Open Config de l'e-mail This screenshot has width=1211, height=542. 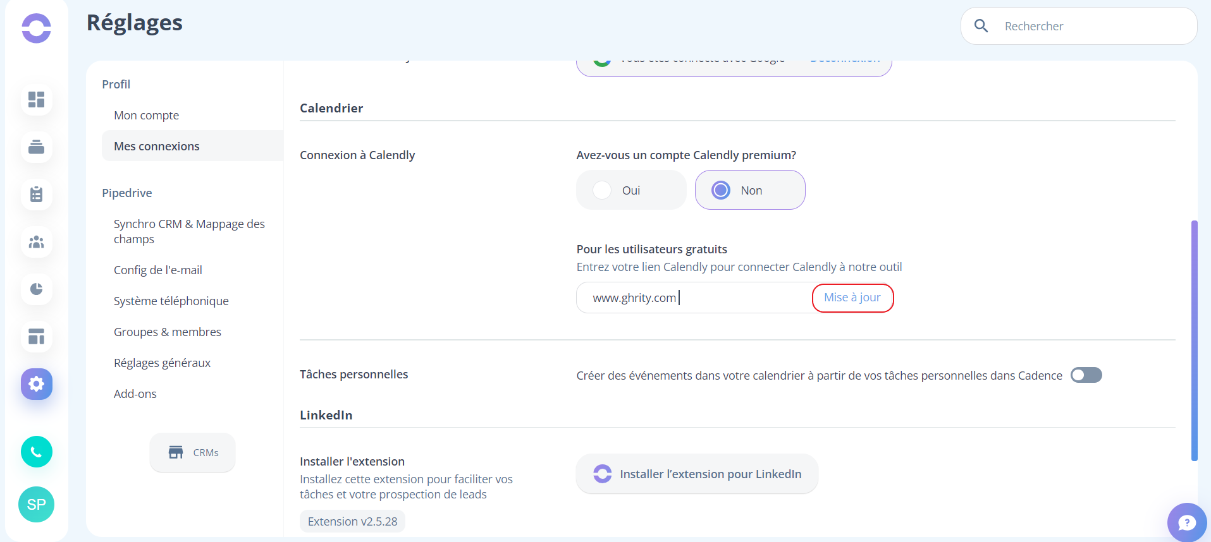[x=158, y=270]
